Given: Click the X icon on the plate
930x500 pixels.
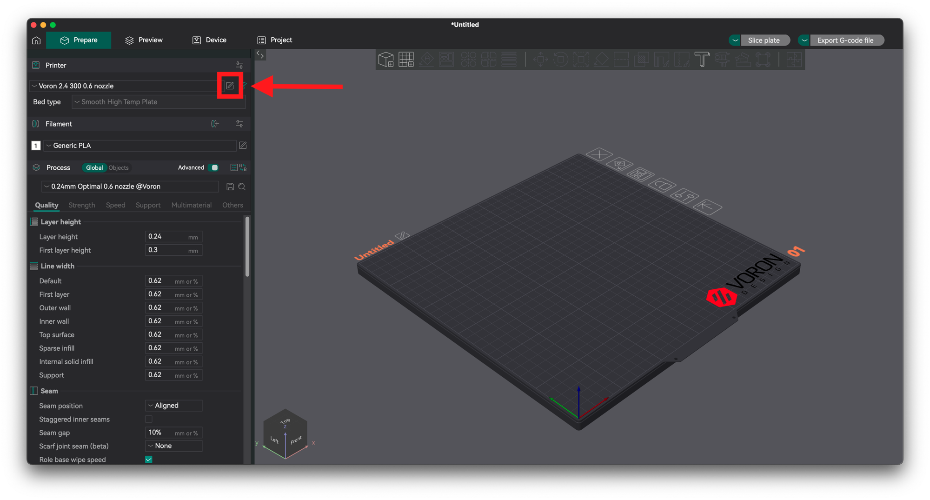Looking at the screenshot, I should (599, 154).
